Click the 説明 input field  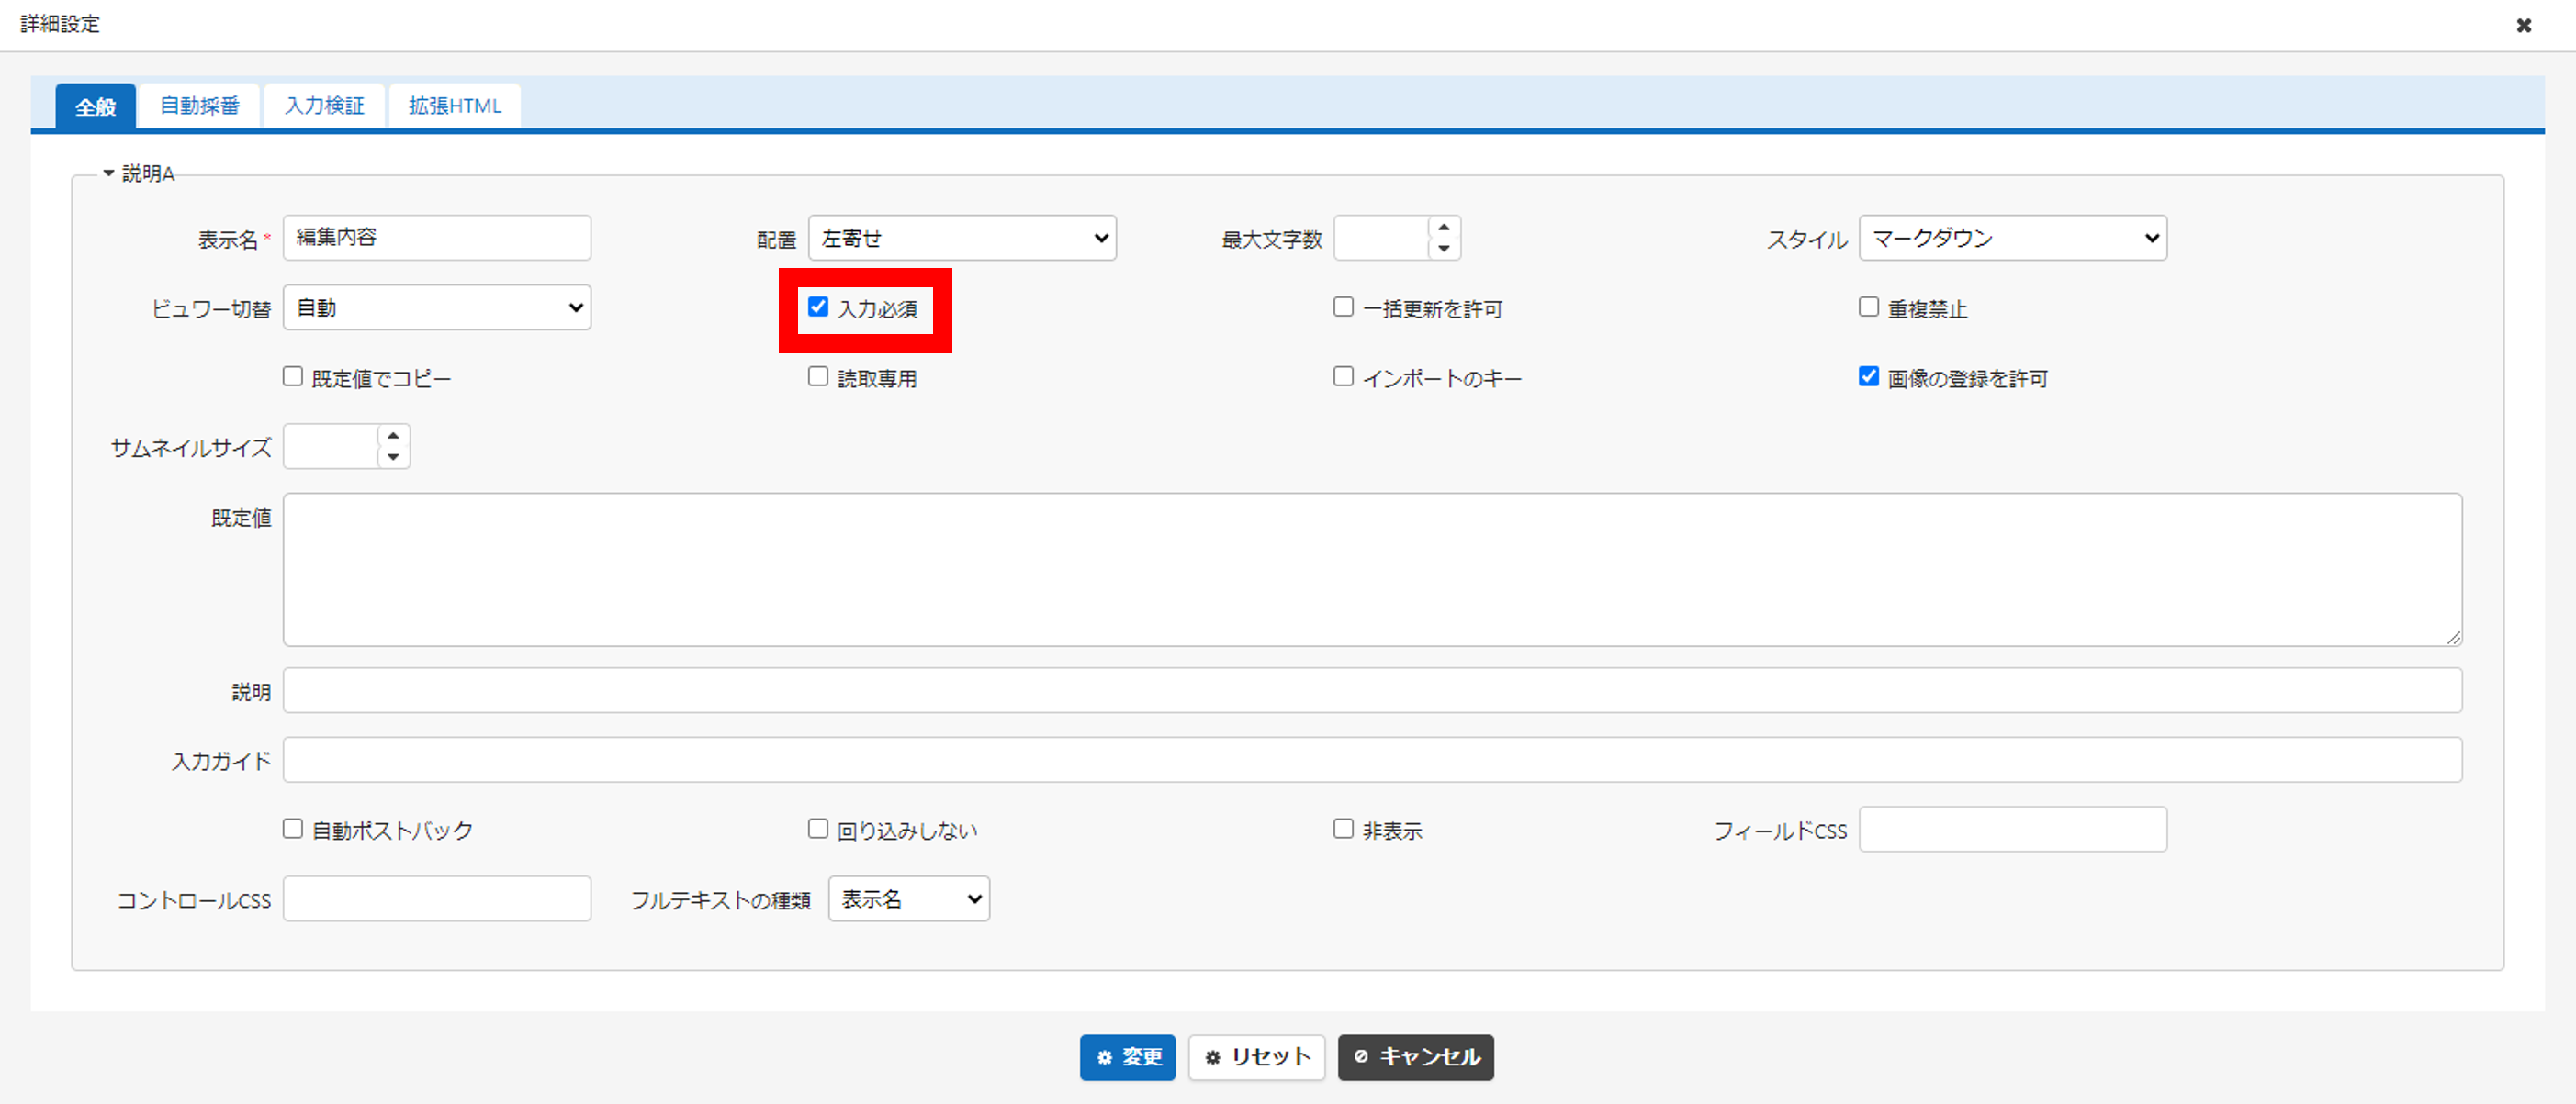click(x=1372, y=690)
